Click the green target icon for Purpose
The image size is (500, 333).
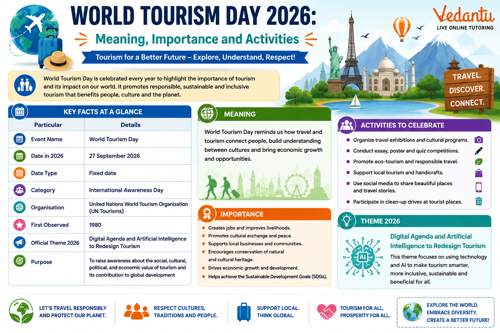pyautogui.click(x=20, y=261)
